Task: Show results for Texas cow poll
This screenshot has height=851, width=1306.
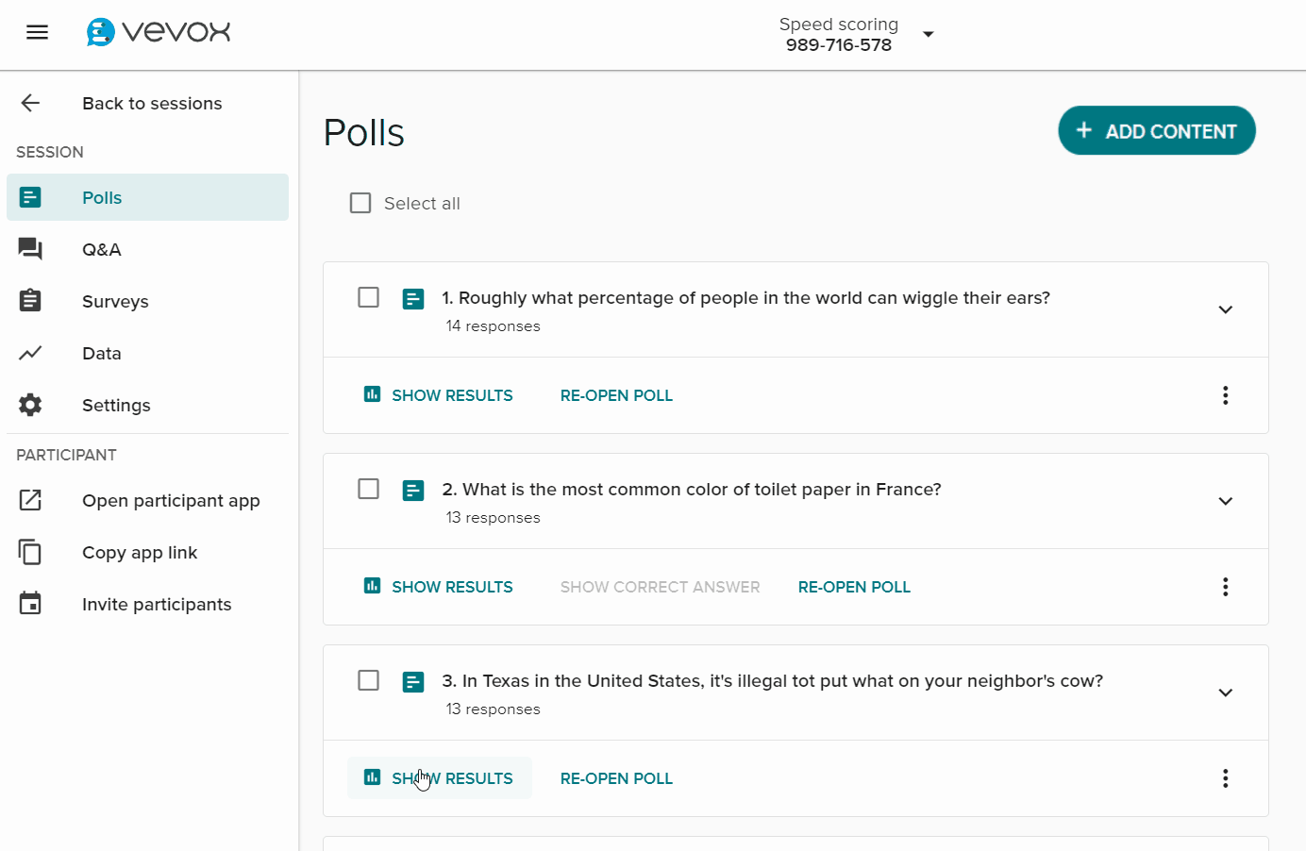Action: pyautogui.click(x=440, y=778)
